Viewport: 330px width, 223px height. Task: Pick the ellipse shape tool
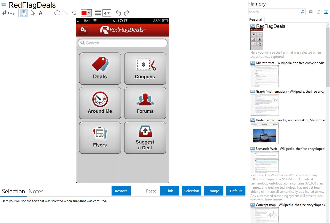pos(57,13)
